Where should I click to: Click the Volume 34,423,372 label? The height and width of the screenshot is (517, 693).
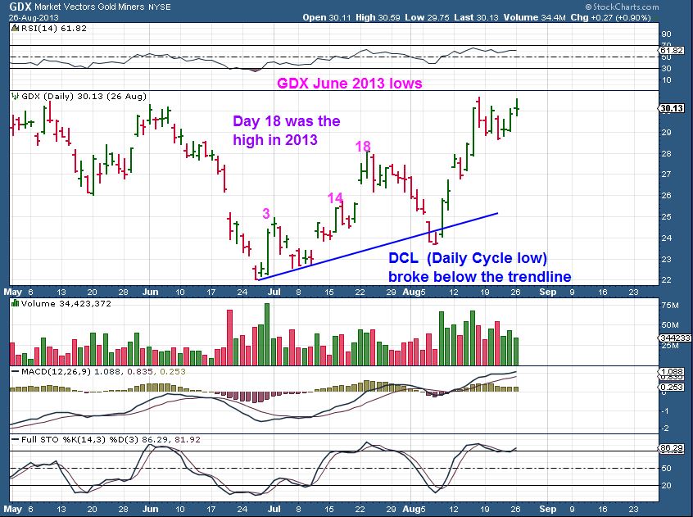pyautogui.click(x=66, y=304)
